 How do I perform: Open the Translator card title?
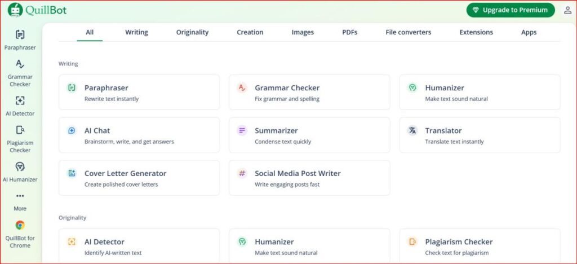click(443, 130)
